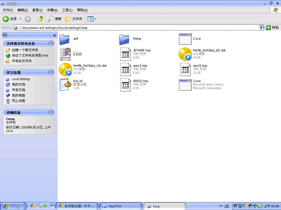Open the 工具(T) menu
The height and width of the screenshot is (210, 281).
pyautogui.click(x=67, y=10)
